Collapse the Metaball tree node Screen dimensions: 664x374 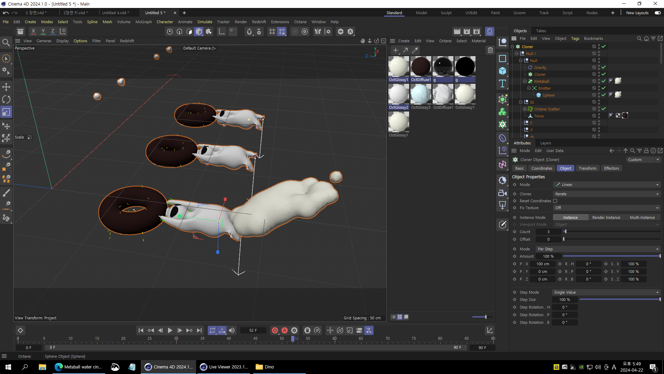click(x=525, y=81)
